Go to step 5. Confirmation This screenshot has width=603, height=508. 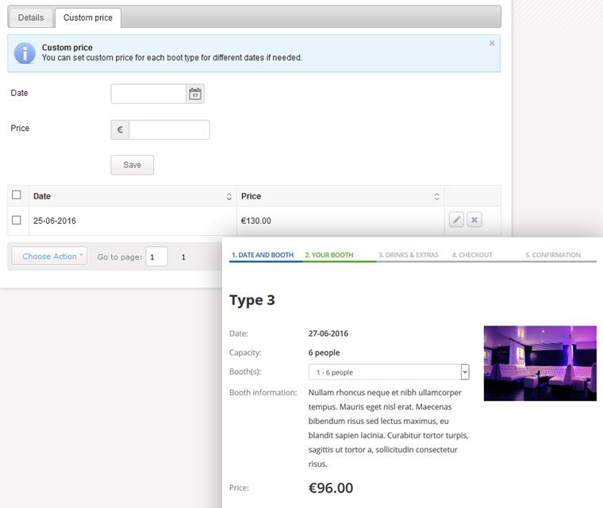click(x=553, y=255)
